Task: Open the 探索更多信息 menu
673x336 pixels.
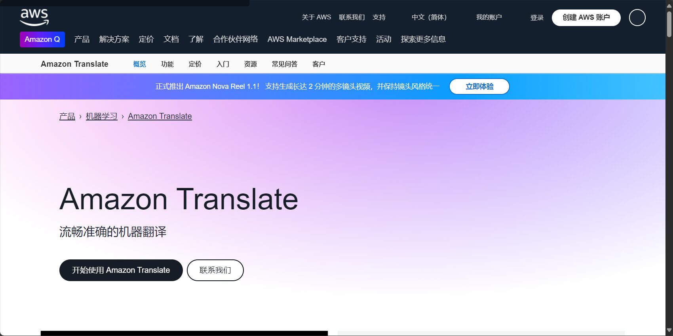Action: pyautogui.click(x=423, y=39)
